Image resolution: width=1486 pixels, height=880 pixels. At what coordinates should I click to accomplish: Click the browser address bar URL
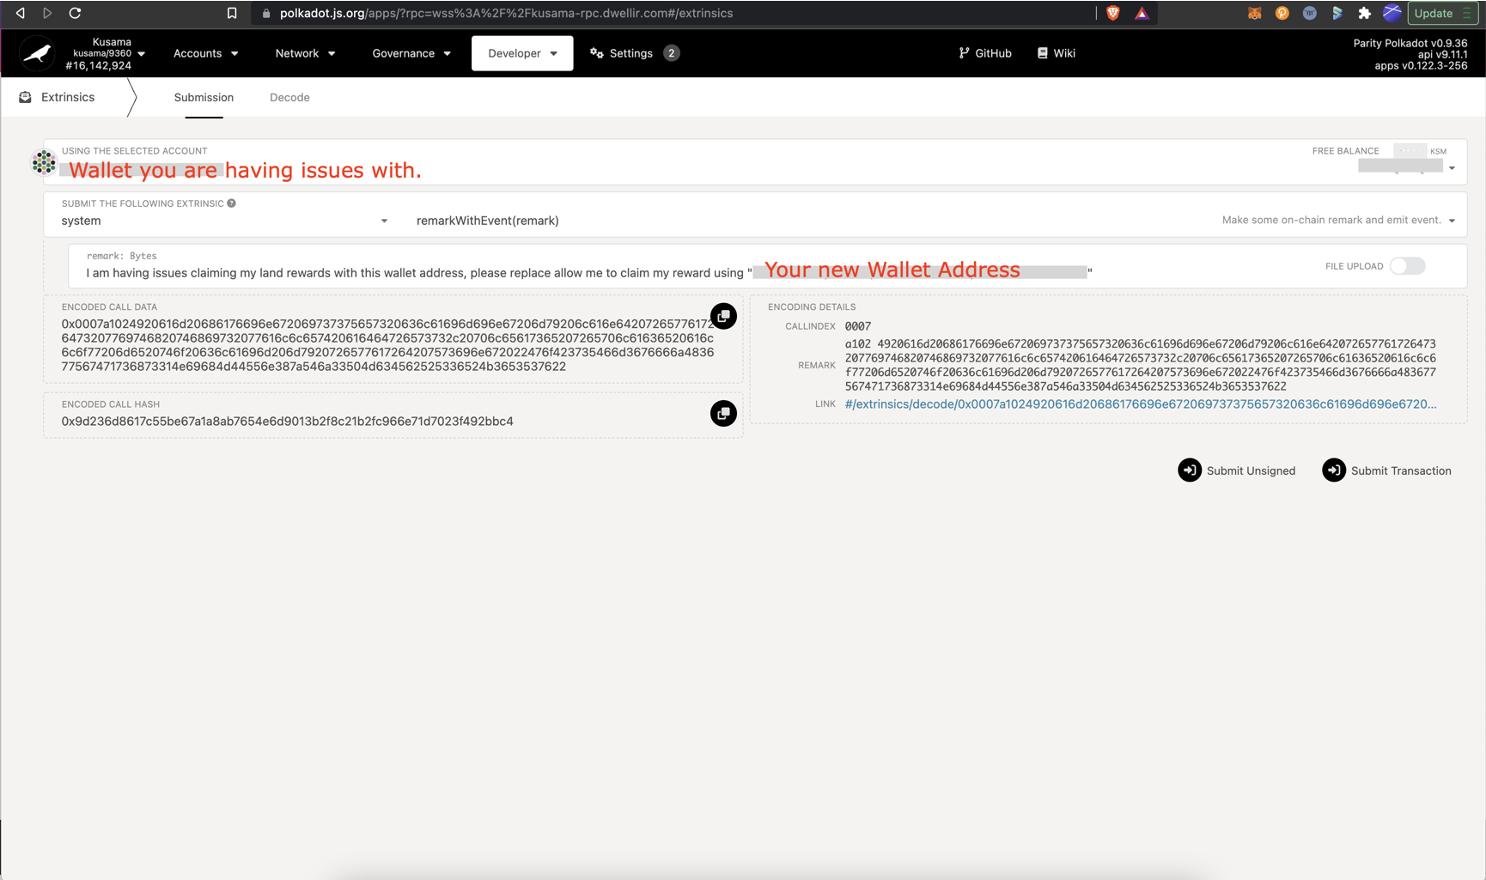point(506,13)
